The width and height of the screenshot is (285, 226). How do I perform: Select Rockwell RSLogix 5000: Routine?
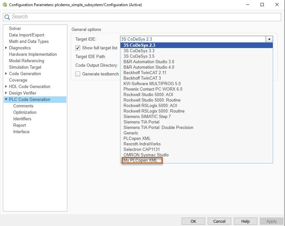click(x=197, y=111)
